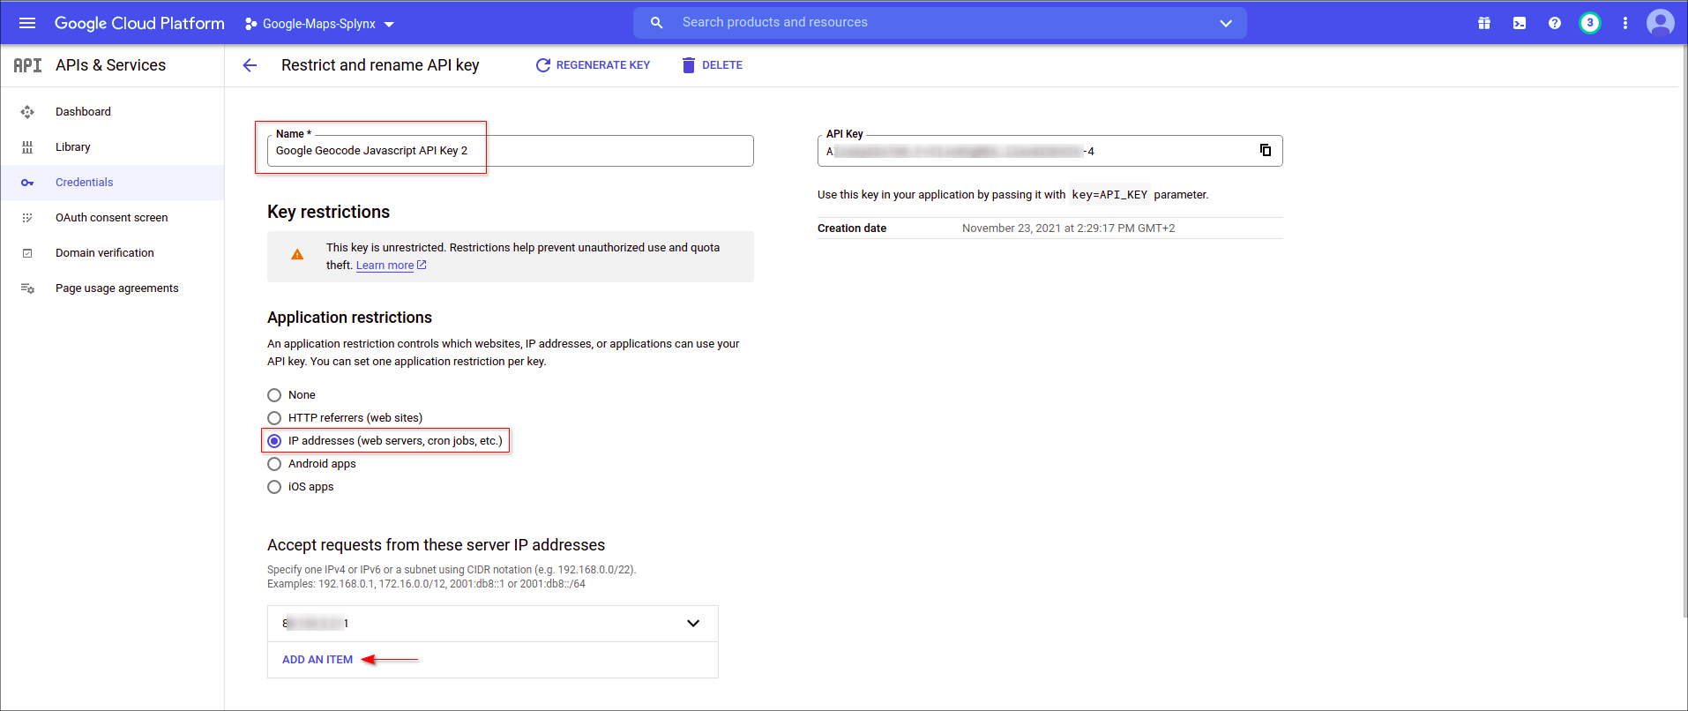Open notifications badge showing 3
This screenshot has height=711, width=1688.
pos(1589,23)
